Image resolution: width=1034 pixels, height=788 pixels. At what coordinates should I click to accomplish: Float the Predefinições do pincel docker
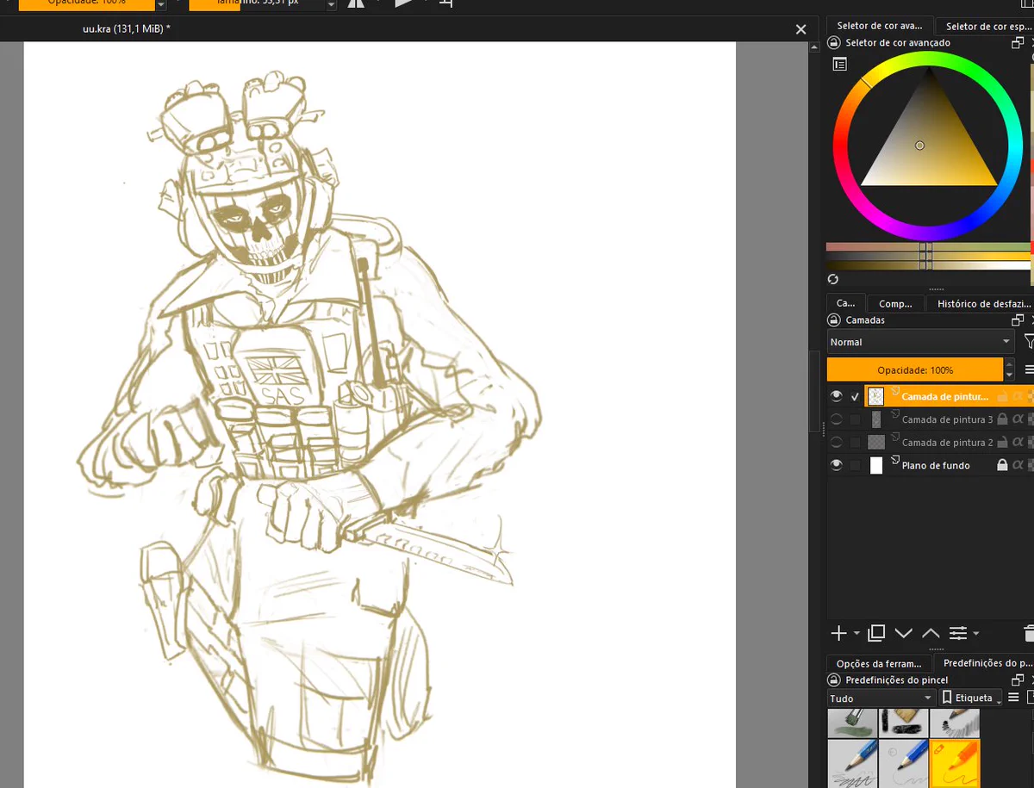tap(1018, 679)
